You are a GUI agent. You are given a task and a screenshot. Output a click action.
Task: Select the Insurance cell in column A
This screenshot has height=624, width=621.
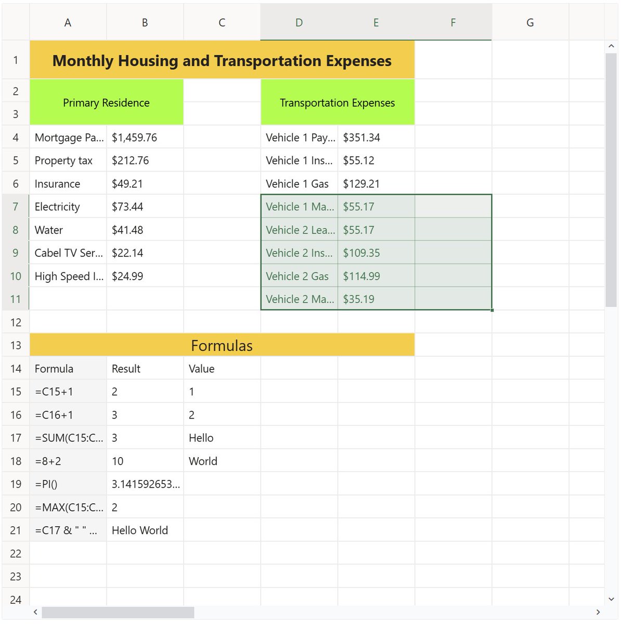68,184
